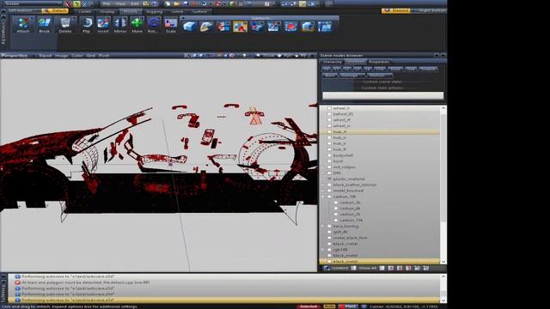The width and height of the screenshot is (550, 309).
Task: Toggle the boot checkbox
Action: (x=329, y=161)
